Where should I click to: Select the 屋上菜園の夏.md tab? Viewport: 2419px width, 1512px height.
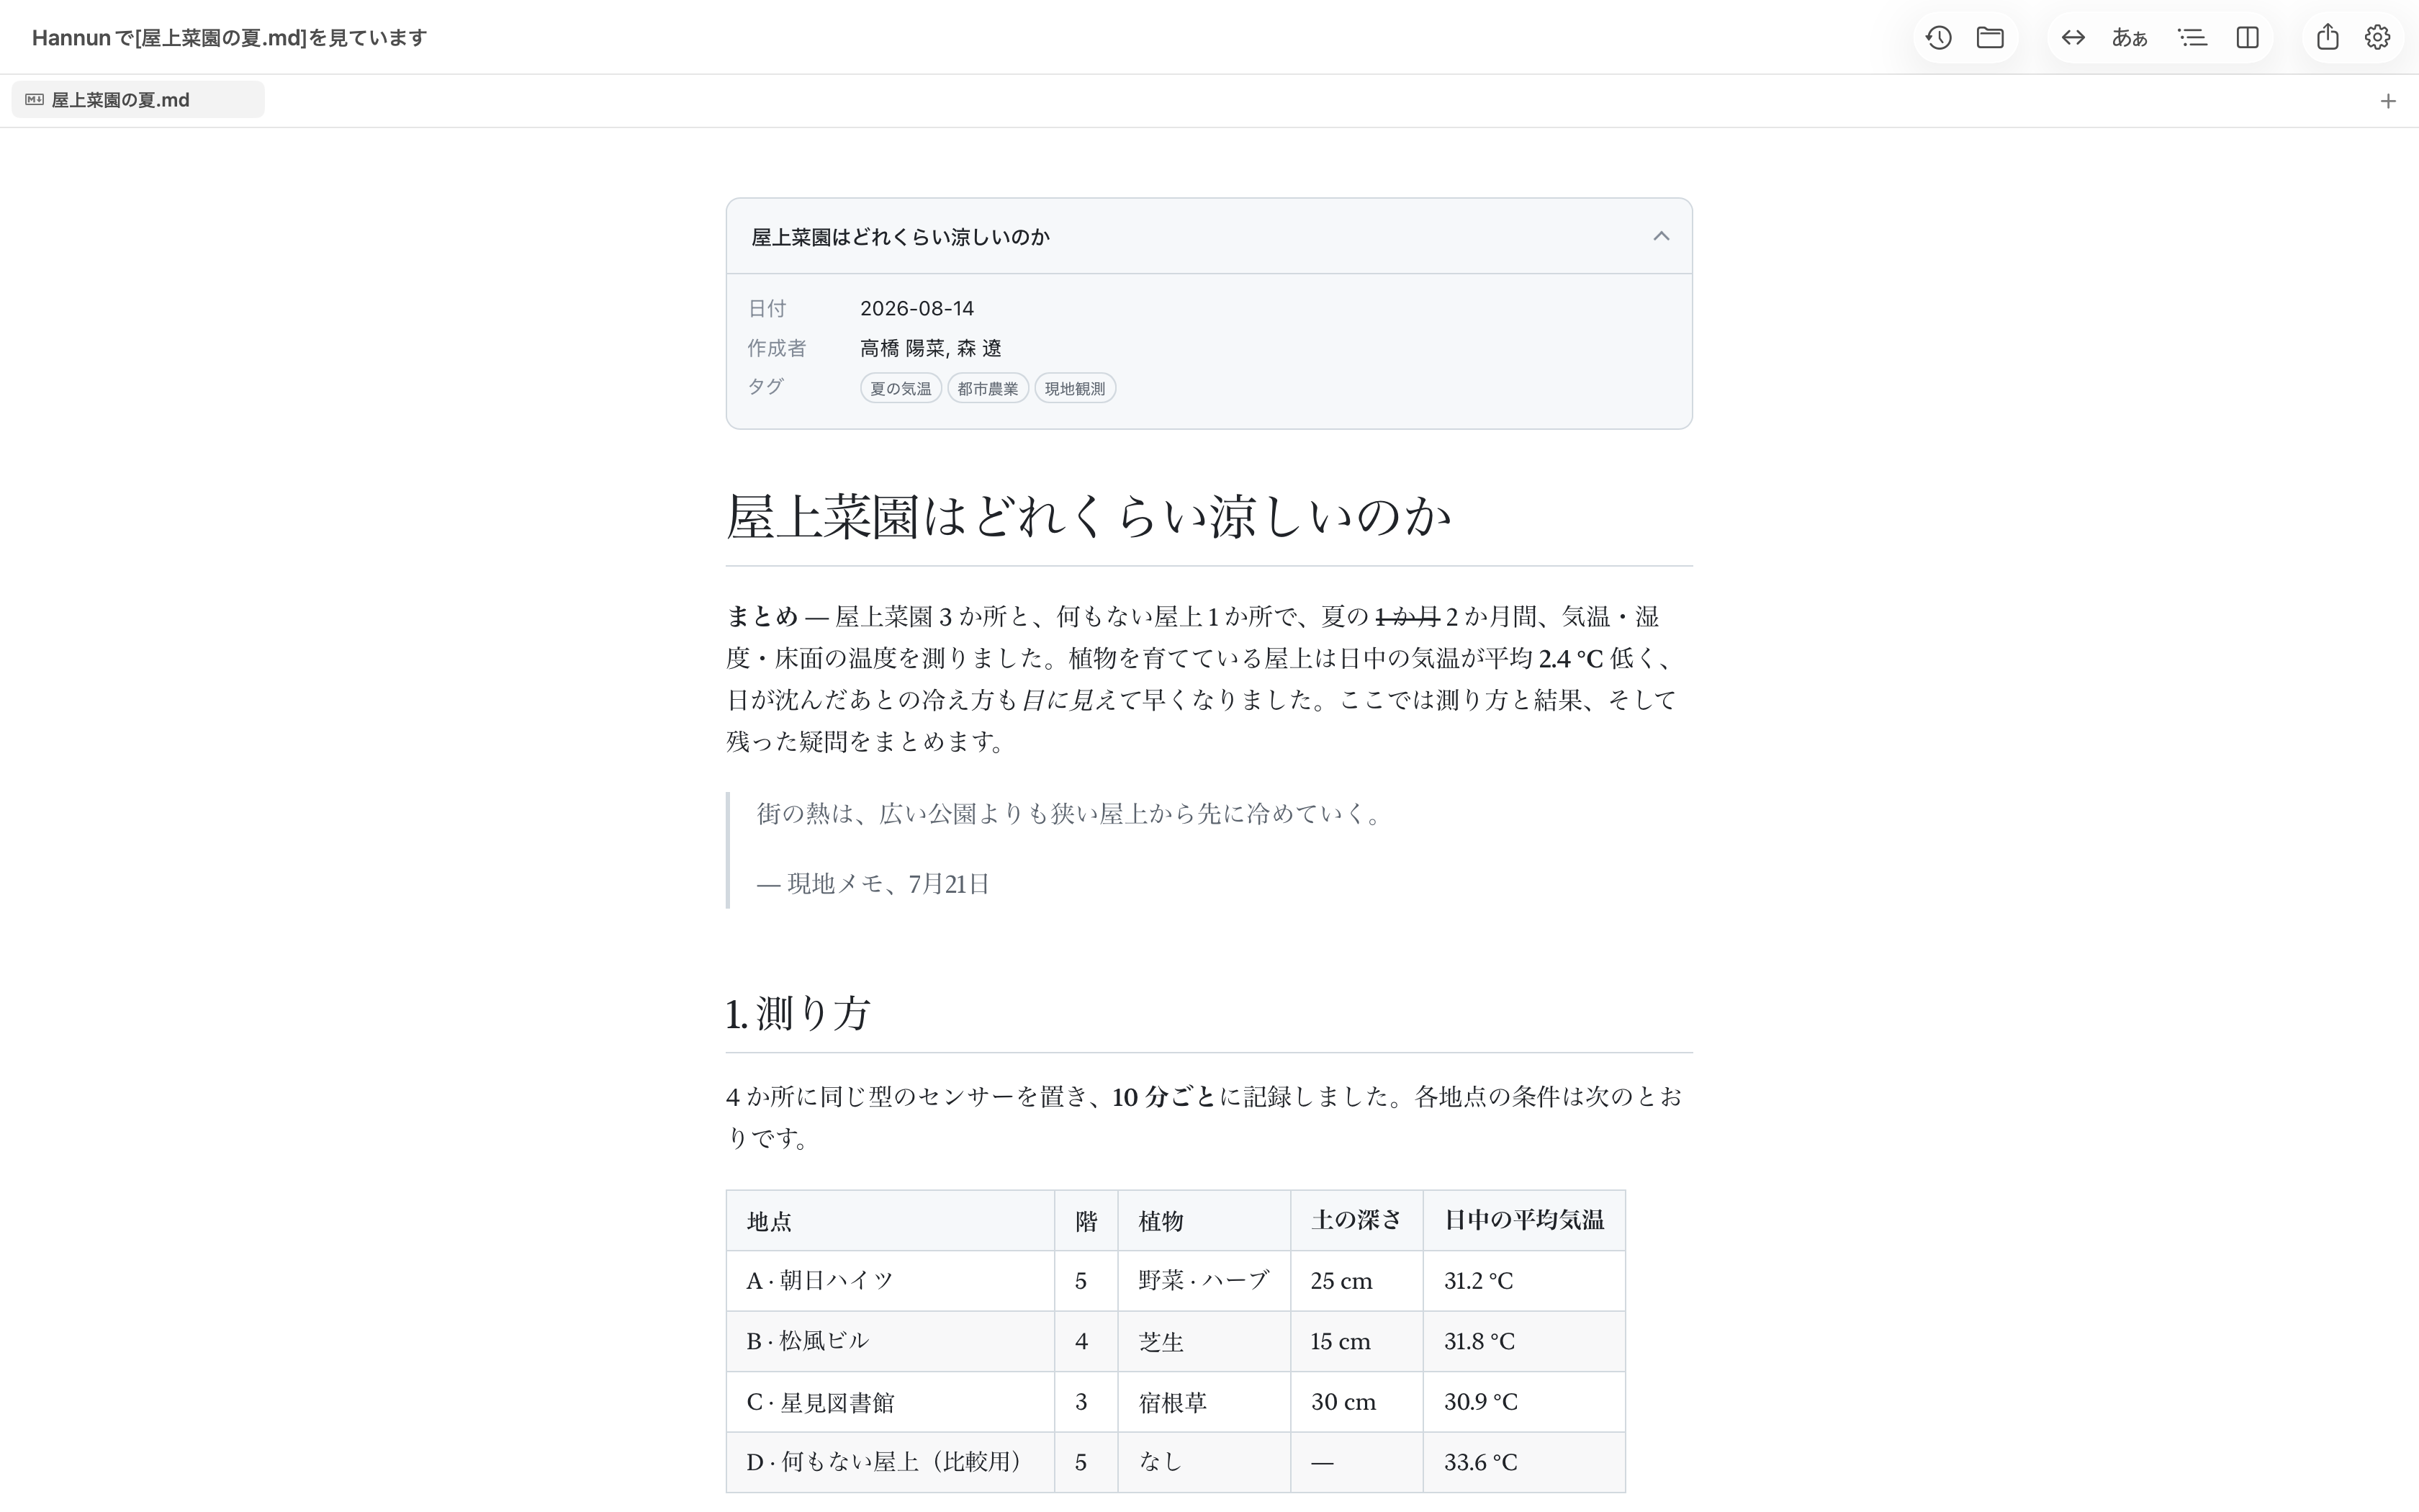(138, 100)
